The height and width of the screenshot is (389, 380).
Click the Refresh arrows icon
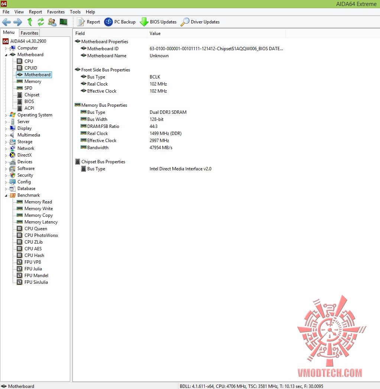(40, 22)
